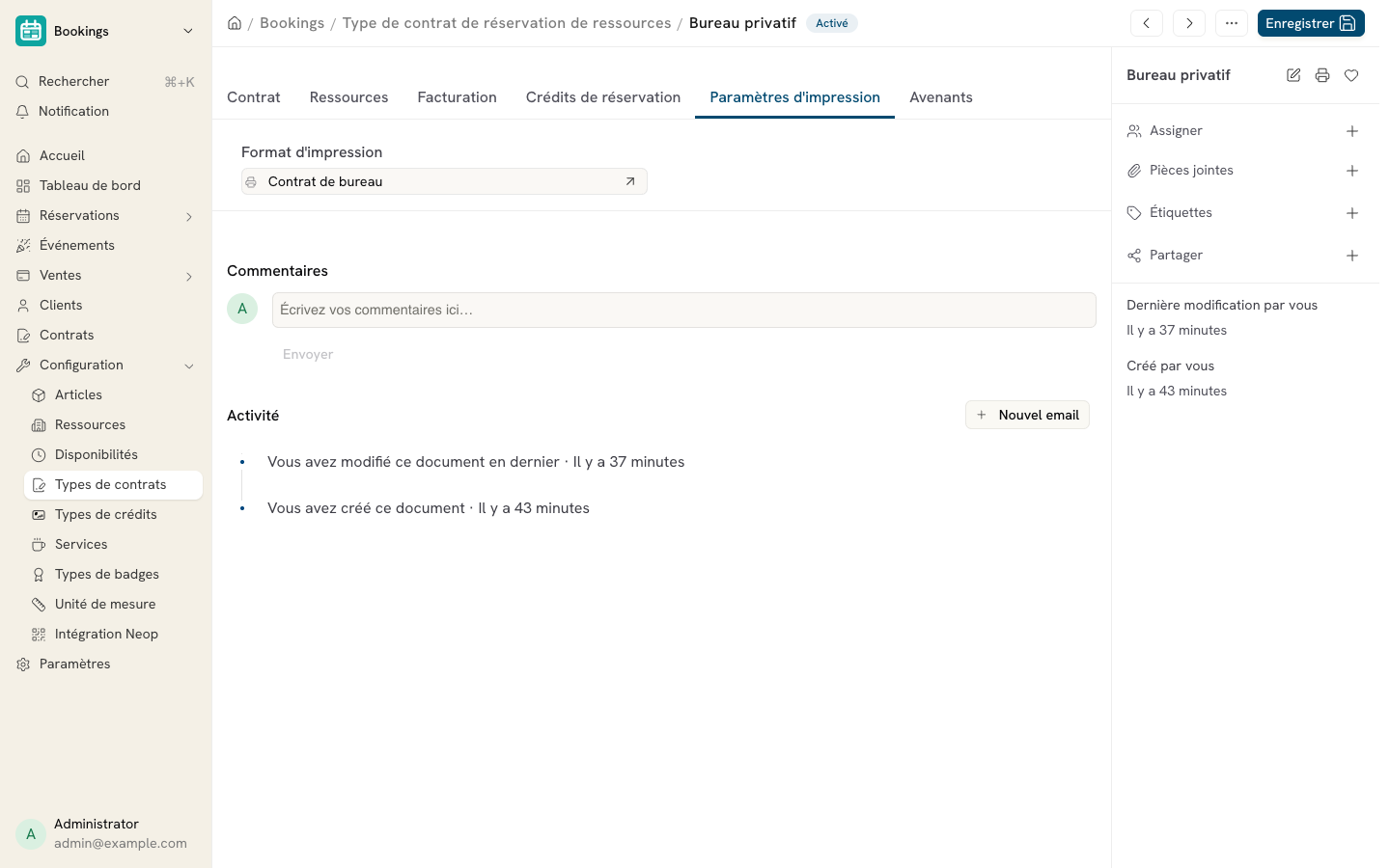Open the three-dots more options menu
Image resolution: width=1390 pixels, height=868 pixels.
tap(1232, 23)
